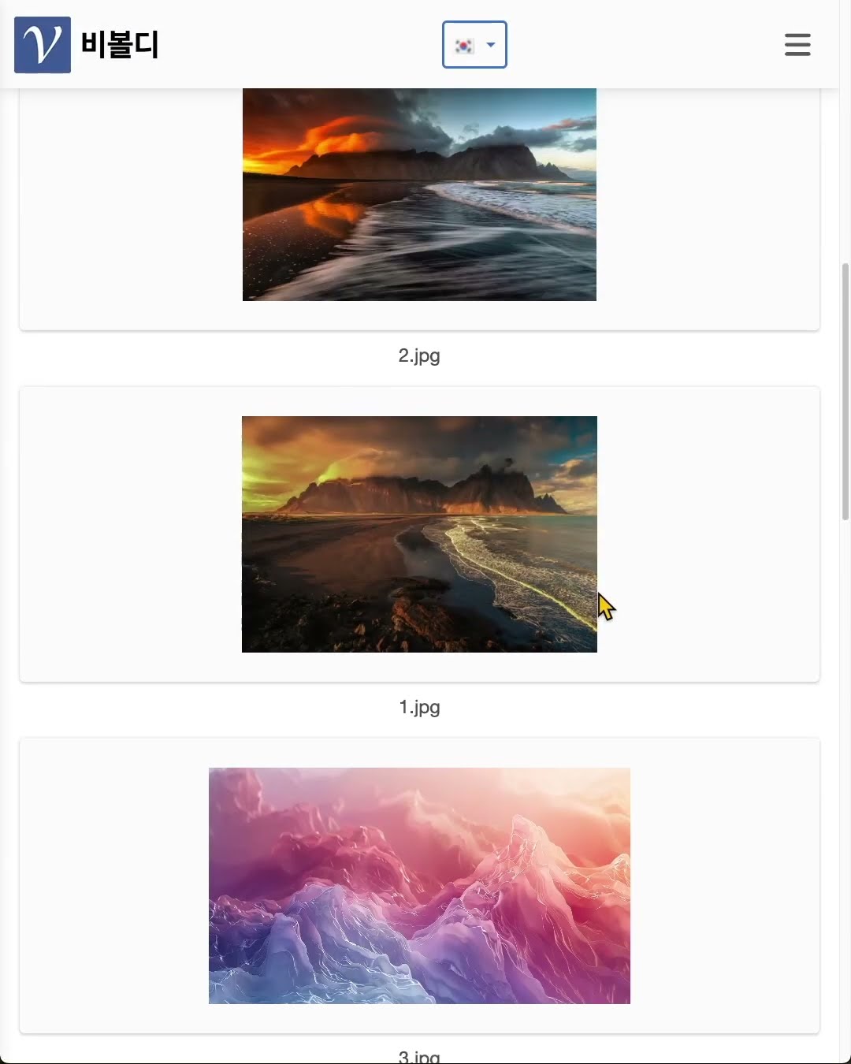The height and width of the screenshot is (1064, 851).
Task: Click the 2.jpg filename label
Action: tap(419, 355)
